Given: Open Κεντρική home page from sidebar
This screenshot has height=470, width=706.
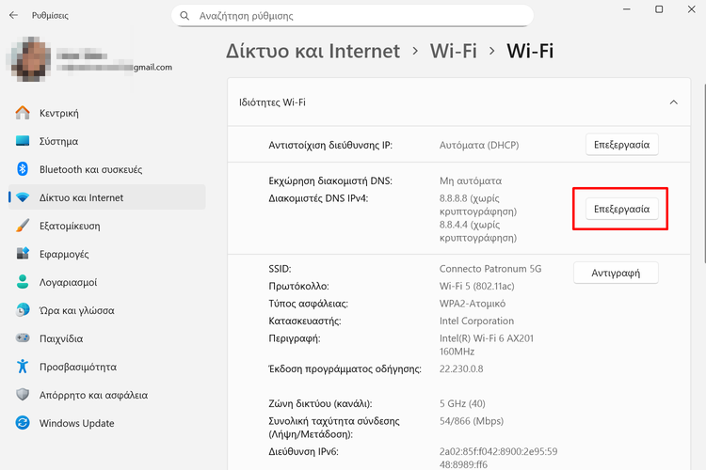Looking at the screenshot, I should [x=58, y=113].
